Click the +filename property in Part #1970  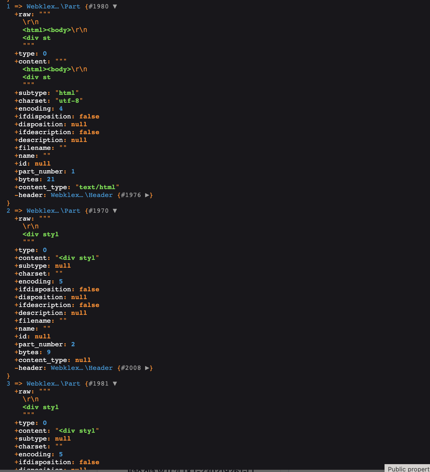tap(34, 321)
